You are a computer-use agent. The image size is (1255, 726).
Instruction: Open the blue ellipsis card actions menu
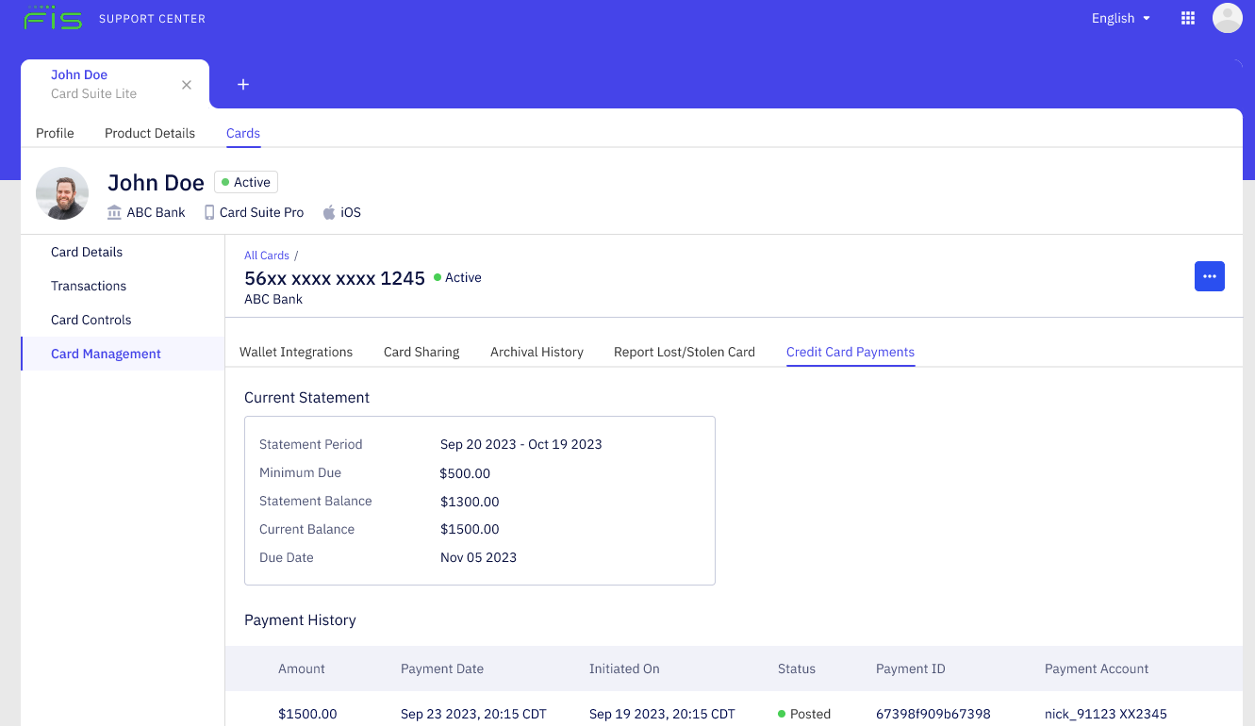click(1210, 276)
